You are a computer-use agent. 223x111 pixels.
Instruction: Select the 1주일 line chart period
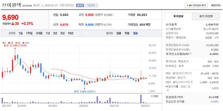point(29,33)
